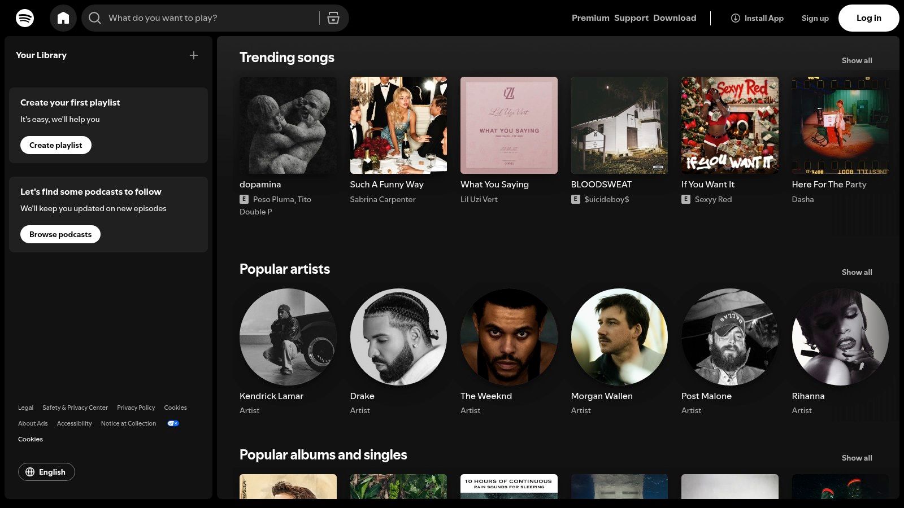The height and width of the screenshot is (508, 904).
Task: Open the Legal footer link
Action: tap(25, 408)
